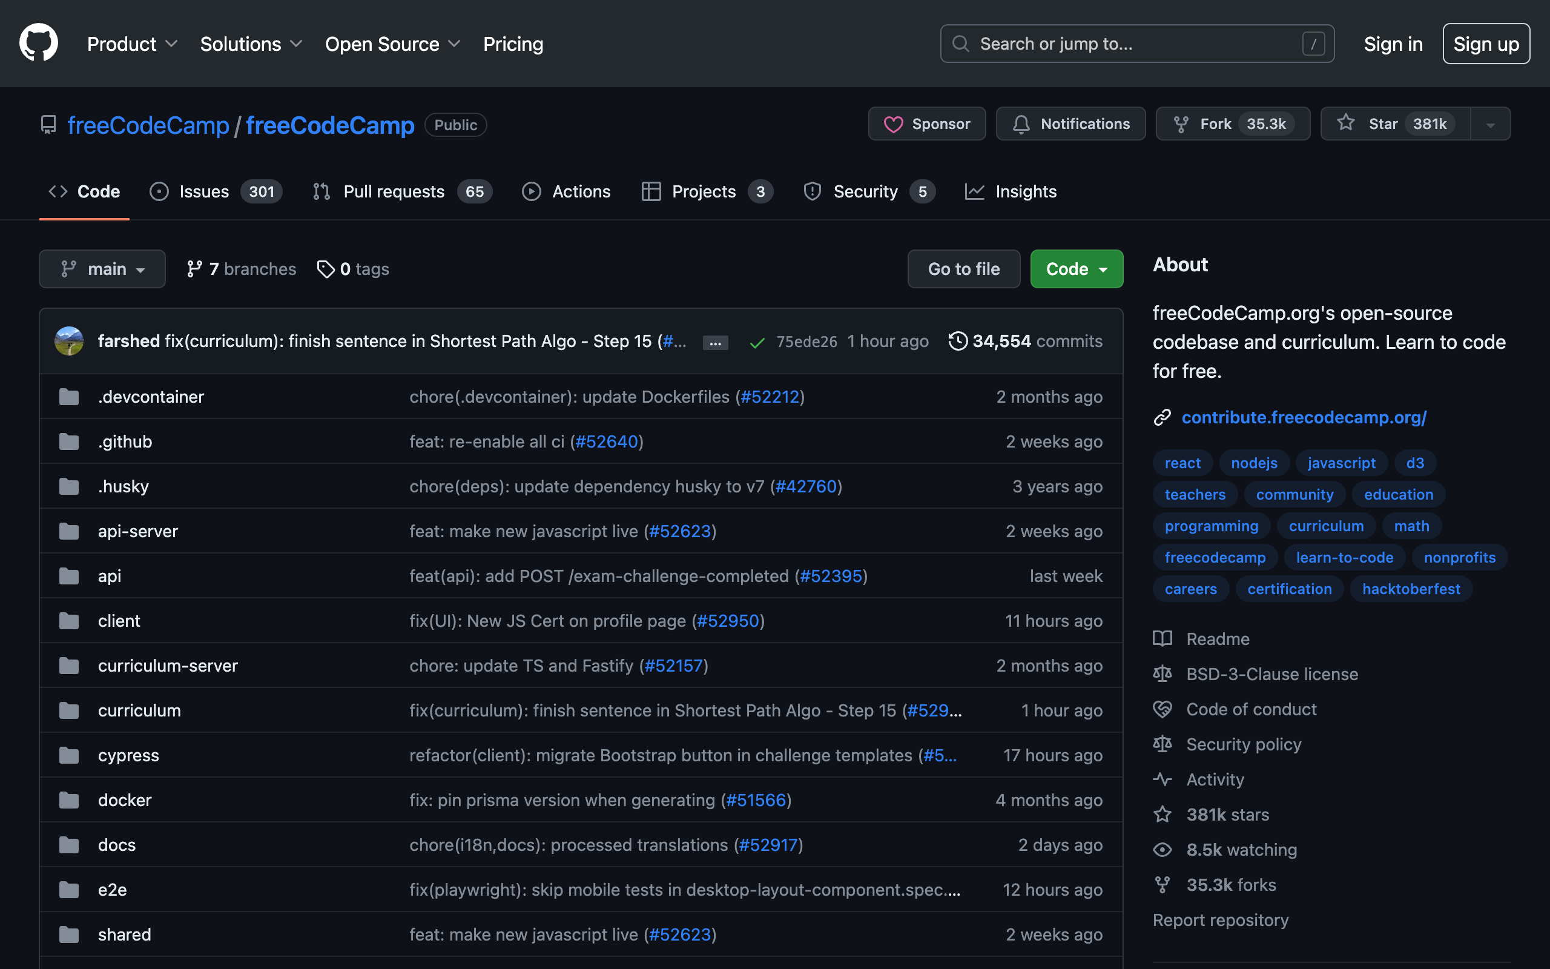The image size is (1550, 969).
Task: Click the 0 tags link
Action: 353,269
